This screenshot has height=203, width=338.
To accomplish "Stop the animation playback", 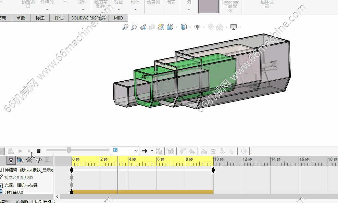I will [39, 151].
